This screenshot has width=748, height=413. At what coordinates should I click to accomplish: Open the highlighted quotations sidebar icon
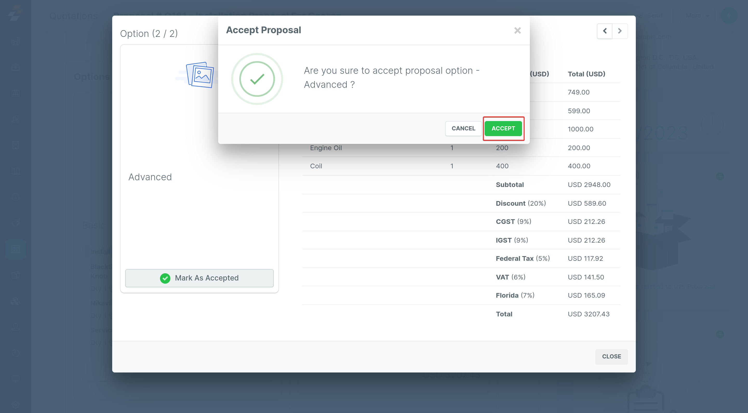point(15,249)
